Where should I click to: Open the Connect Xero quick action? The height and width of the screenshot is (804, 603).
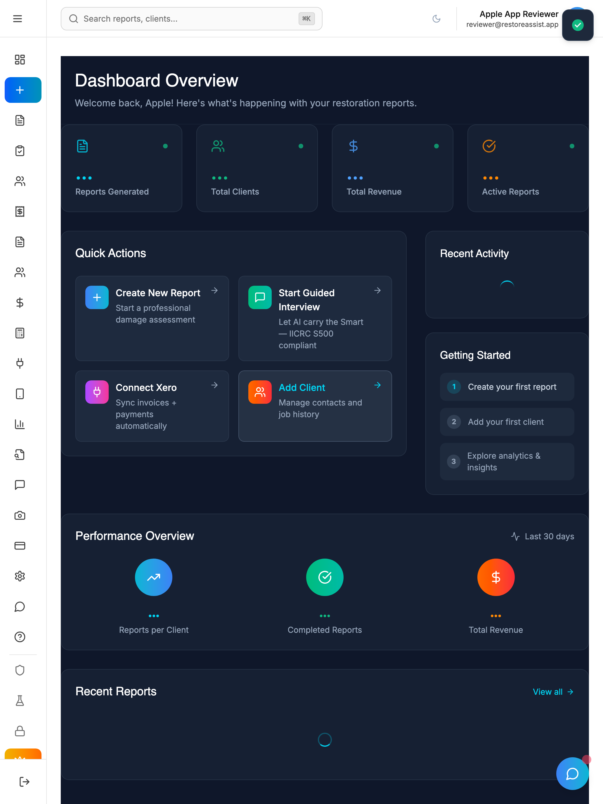pos(152,406)
